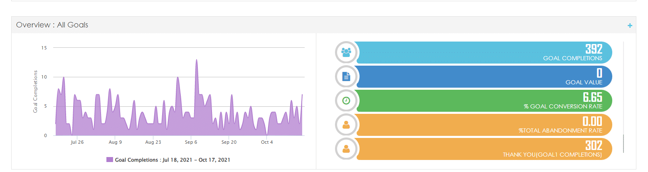The image size is (648, 172).
Task: Click the Aug 9 x-axis label
Action: [115, 142]
